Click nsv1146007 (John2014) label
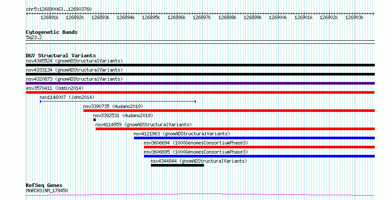 click(67, 97)
